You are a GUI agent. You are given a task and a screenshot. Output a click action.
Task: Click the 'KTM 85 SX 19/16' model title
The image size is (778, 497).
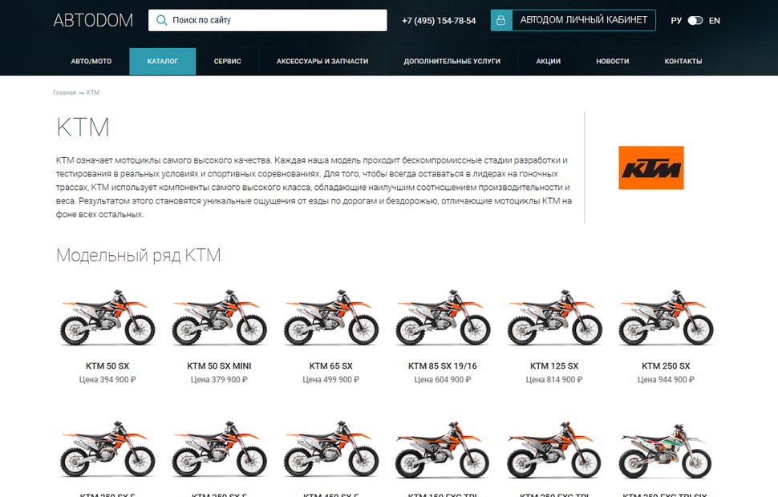(x=443, y=366)
